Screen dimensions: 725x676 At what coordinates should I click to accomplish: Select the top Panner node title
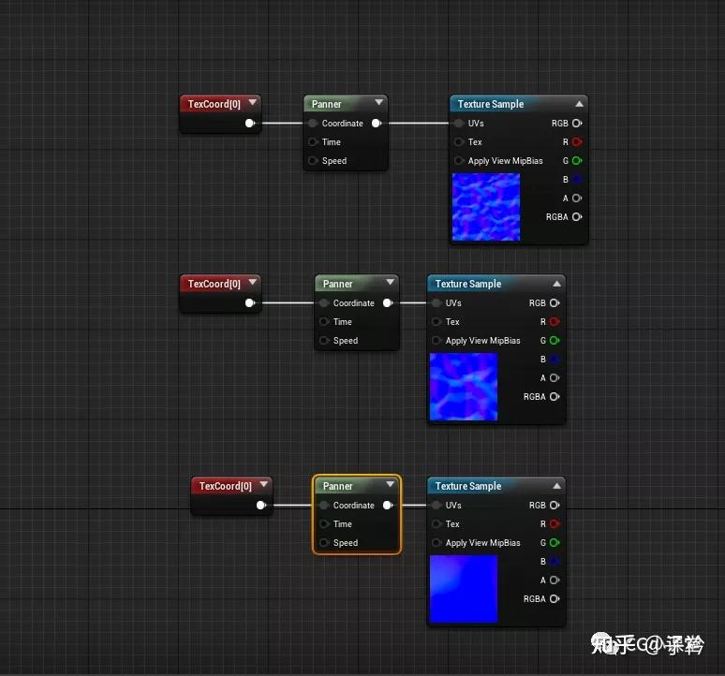[326, 104]
